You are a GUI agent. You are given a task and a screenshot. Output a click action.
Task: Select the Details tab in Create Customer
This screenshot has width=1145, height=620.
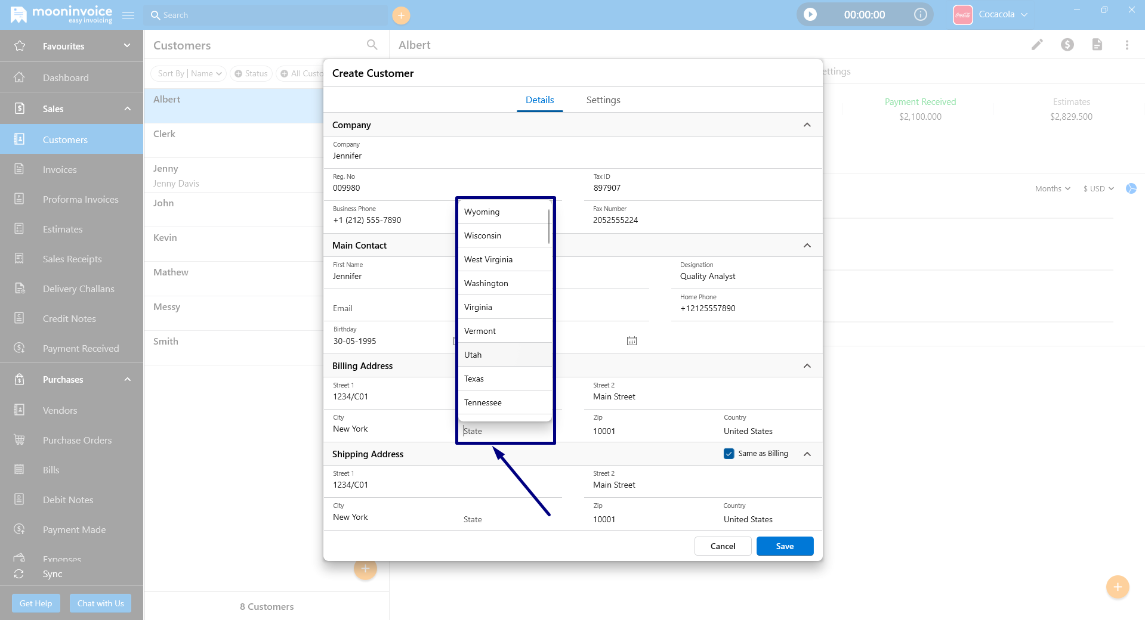[x=539, y=100]
